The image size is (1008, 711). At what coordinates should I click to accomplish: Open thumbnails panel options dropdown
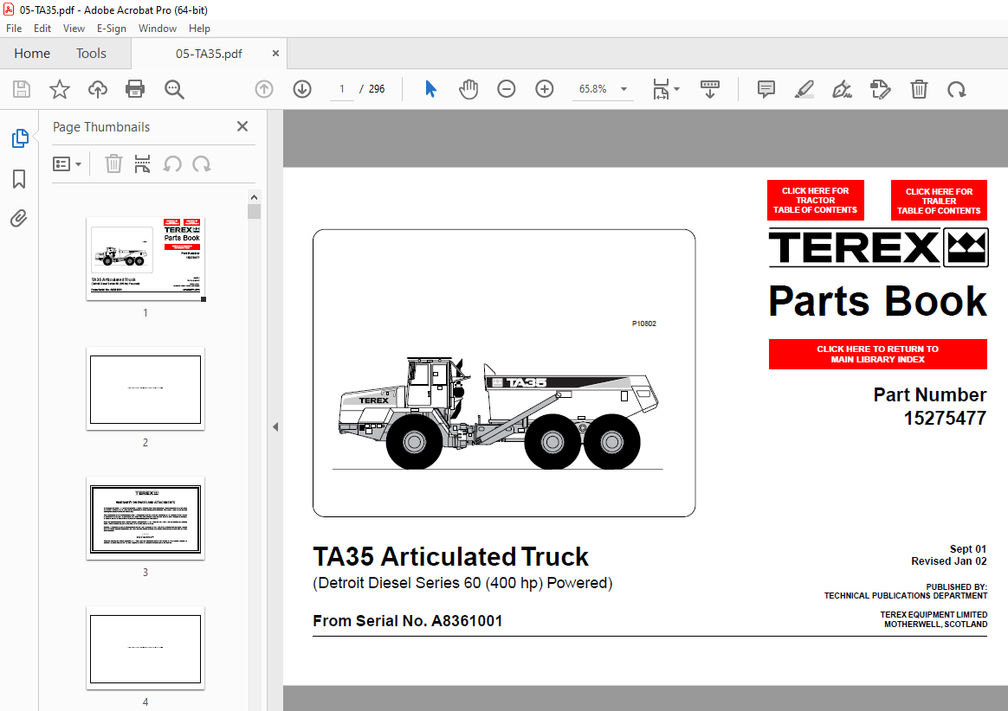(67, 164)
